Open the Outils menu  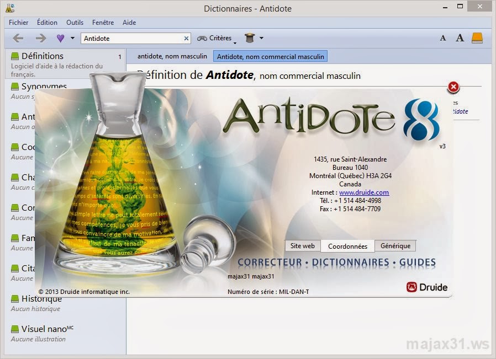75,23
